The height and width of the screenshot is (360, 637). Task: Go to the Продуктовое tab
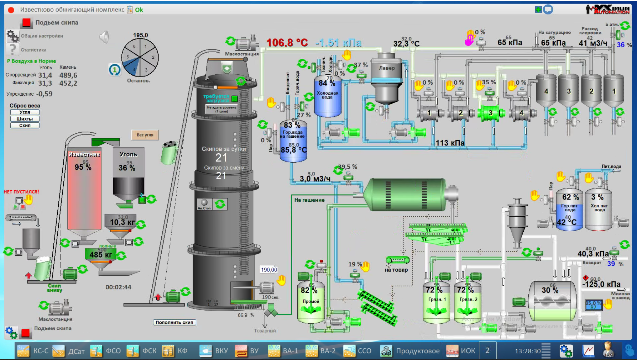click(x=410, y=351)
